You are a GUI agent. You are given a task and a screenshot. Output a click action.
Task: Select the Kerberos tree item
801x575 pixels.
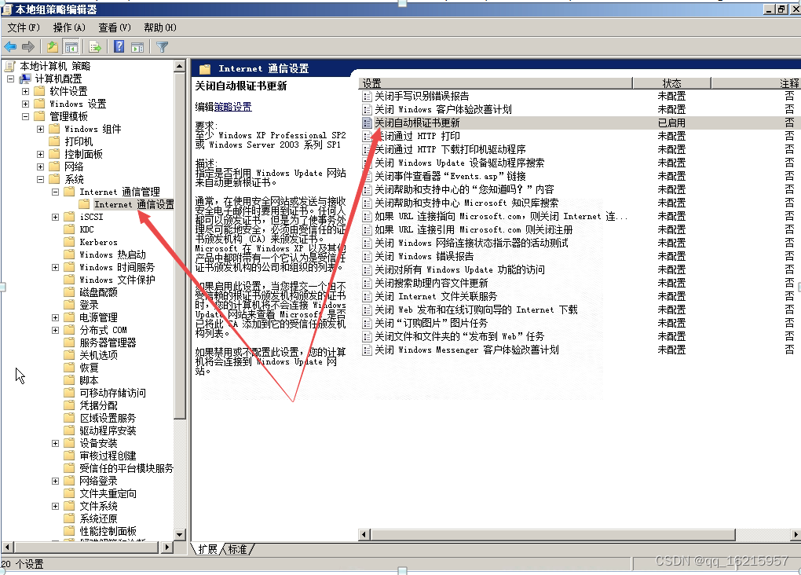(99, 242)
